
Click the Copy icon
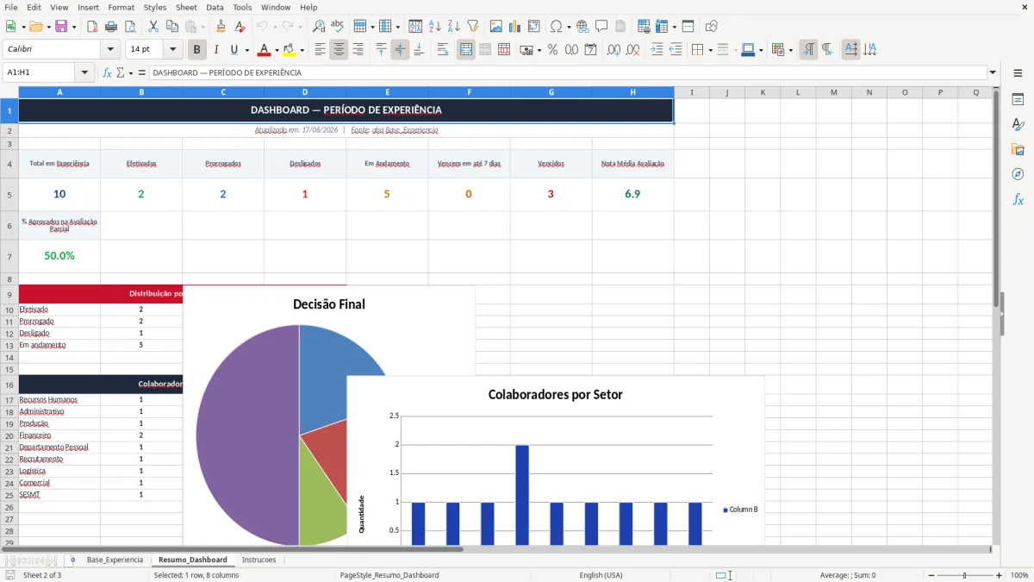(x=171, y=27)
